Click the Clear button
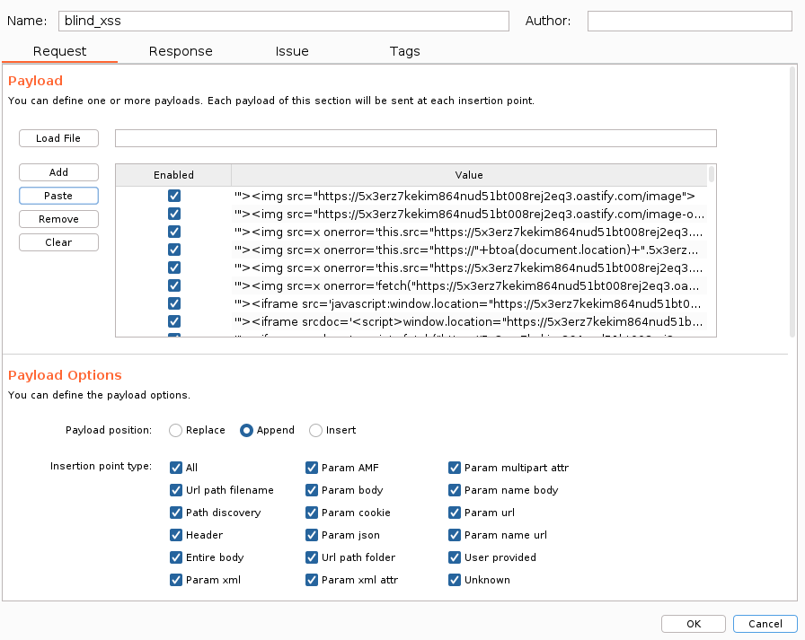 click(x=58, y=242)
